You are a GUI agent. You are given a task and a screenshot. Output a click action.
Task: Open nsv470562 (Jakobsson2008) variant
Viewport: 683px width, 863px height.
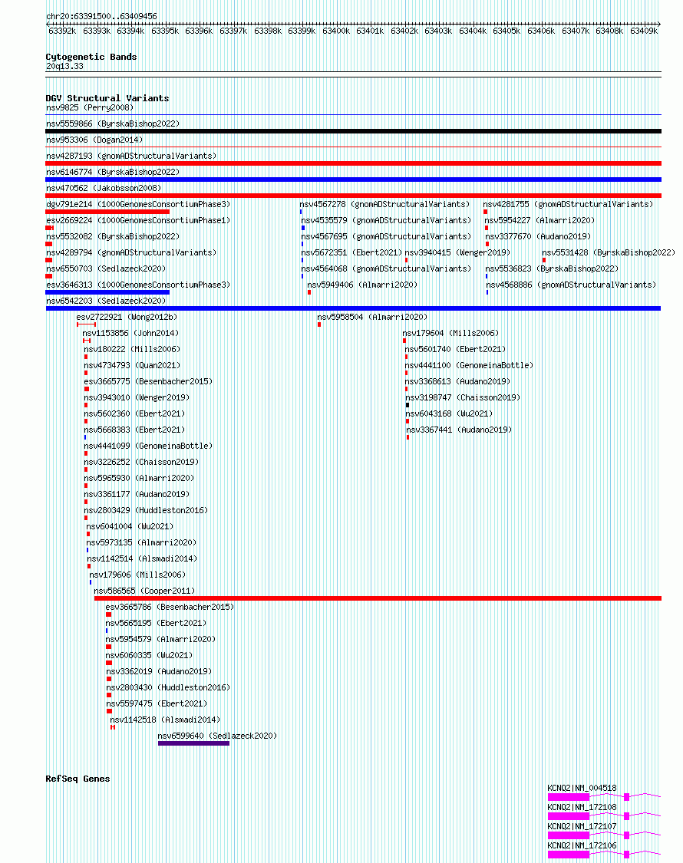(104, 188)
